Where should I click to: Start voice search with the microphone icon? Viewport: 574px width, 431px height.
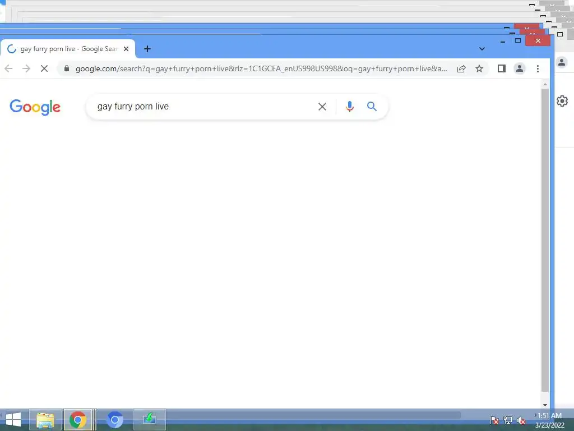click(x=350, y=107)
